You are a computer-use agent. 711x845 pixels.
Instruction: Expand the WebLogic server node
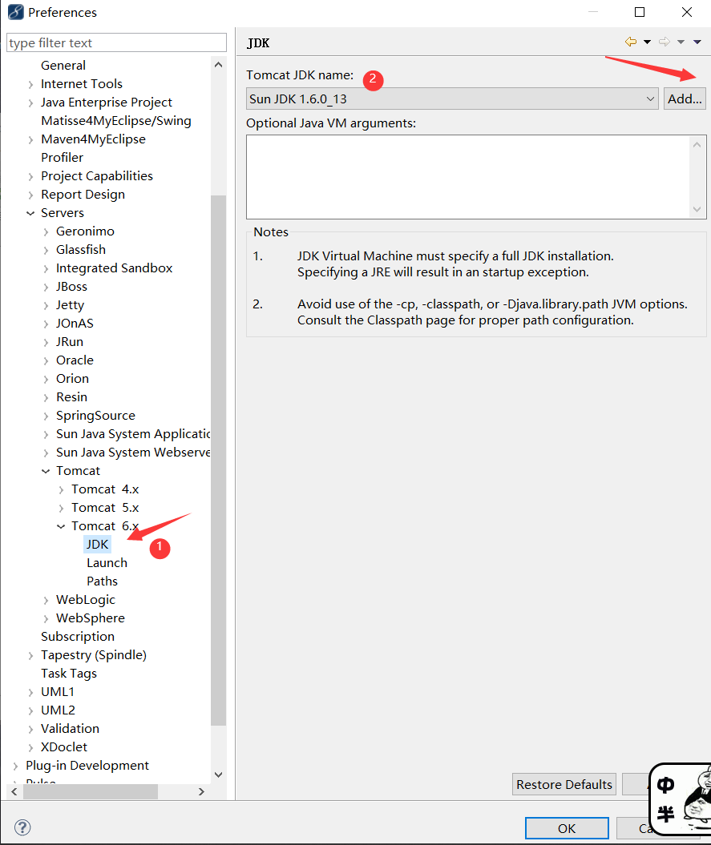[x=46, y=600]
